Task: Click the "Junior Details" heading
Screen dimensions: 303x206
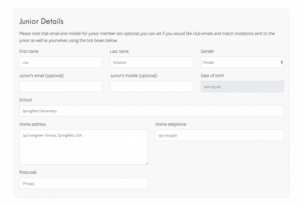Action: click(41, 21)
